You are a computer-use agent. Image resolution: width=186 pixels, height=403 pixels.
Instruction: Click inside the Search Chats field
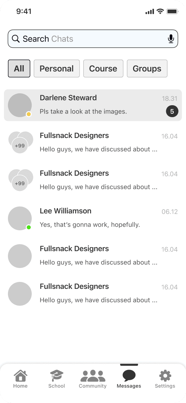coord(93,39)
